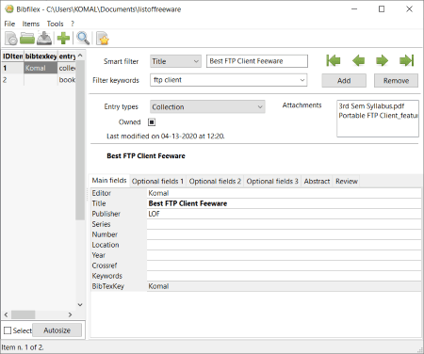Click the Autosize button
The image size is (424, 354).
pyautogui.click(x=57, y=330)
